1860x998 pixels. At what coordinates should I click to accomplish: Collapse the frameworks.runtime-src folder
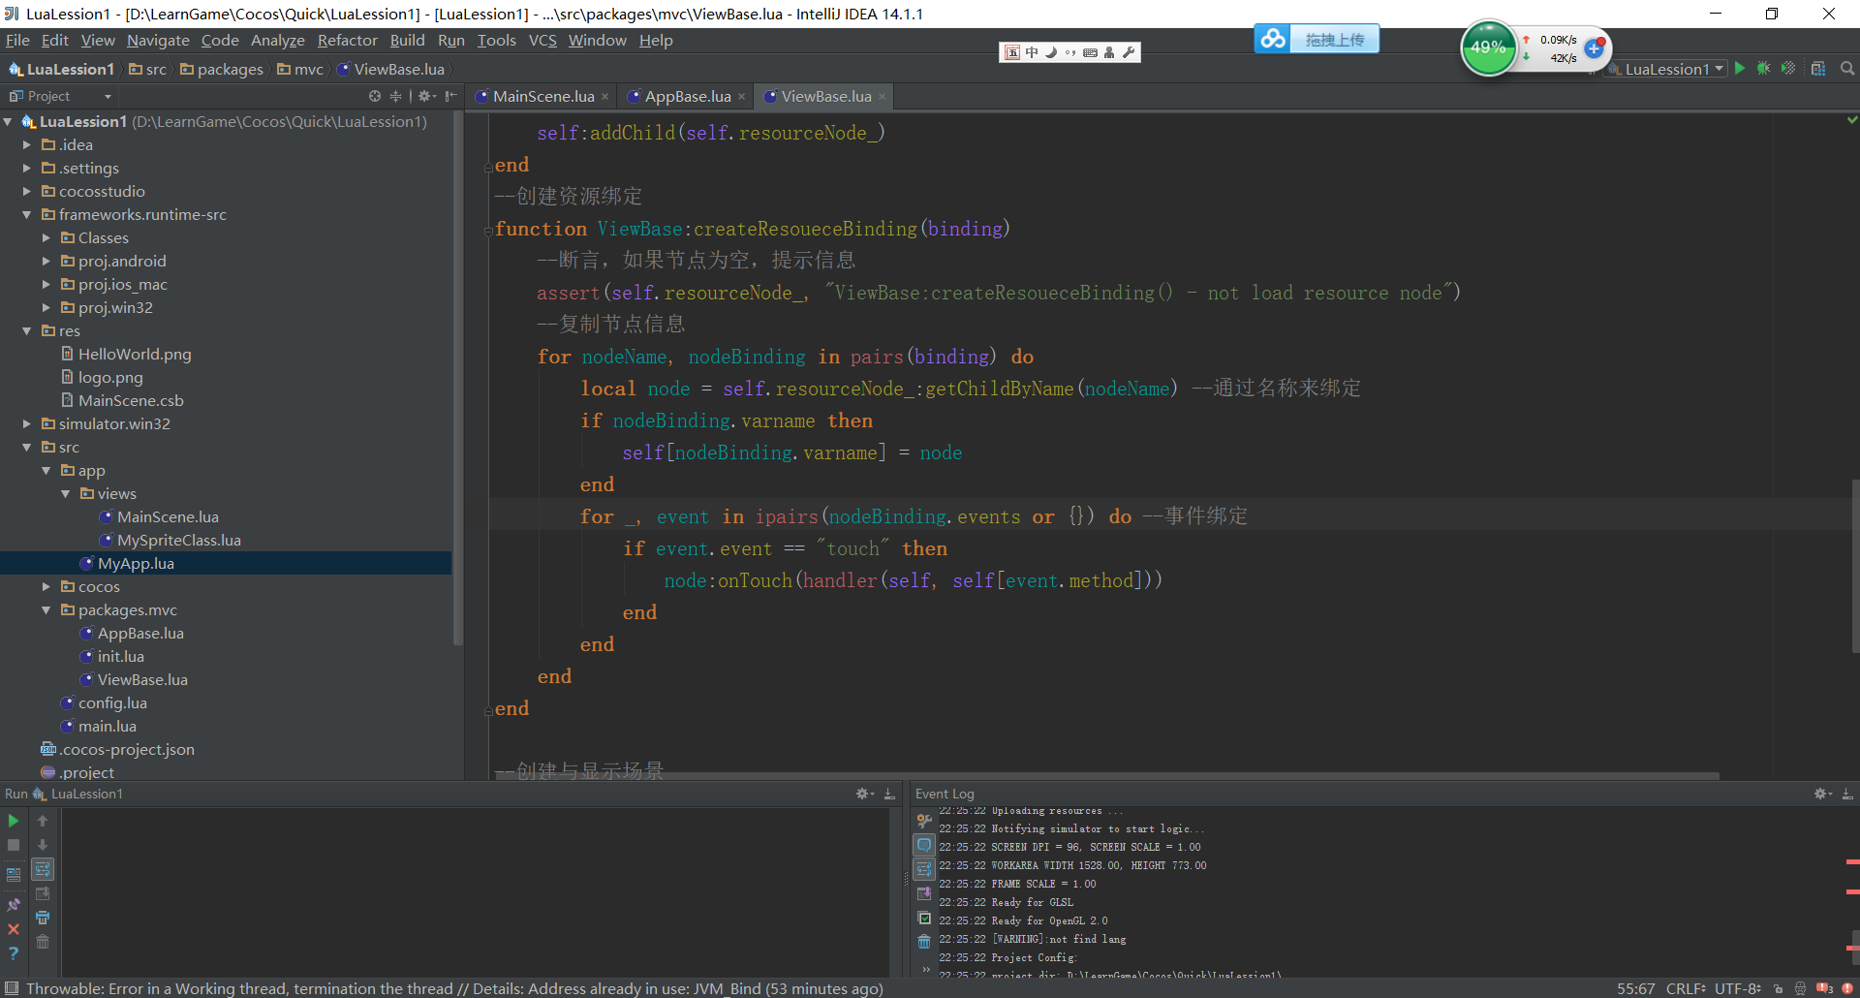point(27,215)
